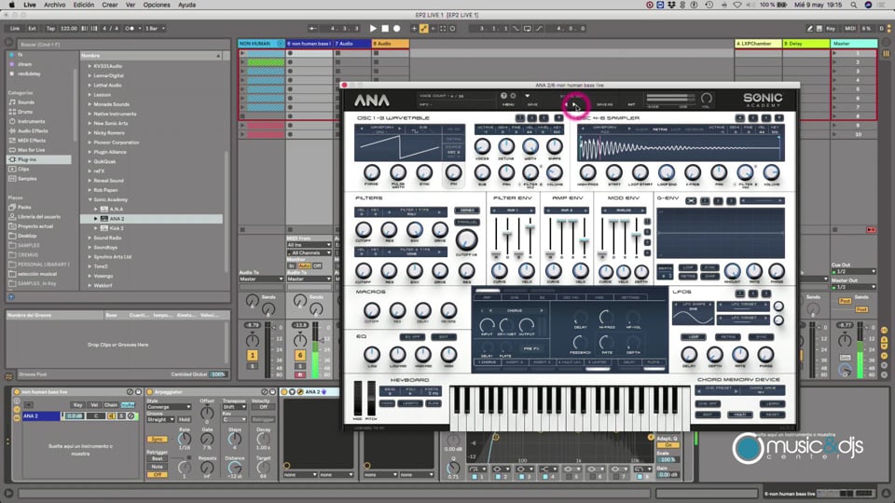Screen dimensions: 895x503
Task: Show Chain list in instrument rack
Action: point(110,405)
